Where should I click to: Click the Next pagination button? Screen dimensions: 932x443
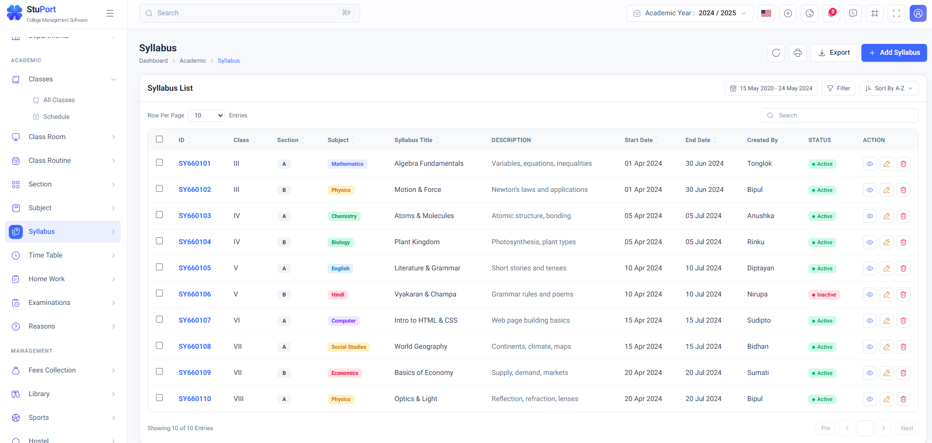pos(907,428)
